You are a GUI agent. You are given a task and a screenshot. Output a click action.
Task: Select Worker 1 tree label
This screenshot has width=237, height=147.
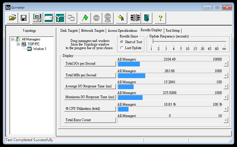click(40, 49)
